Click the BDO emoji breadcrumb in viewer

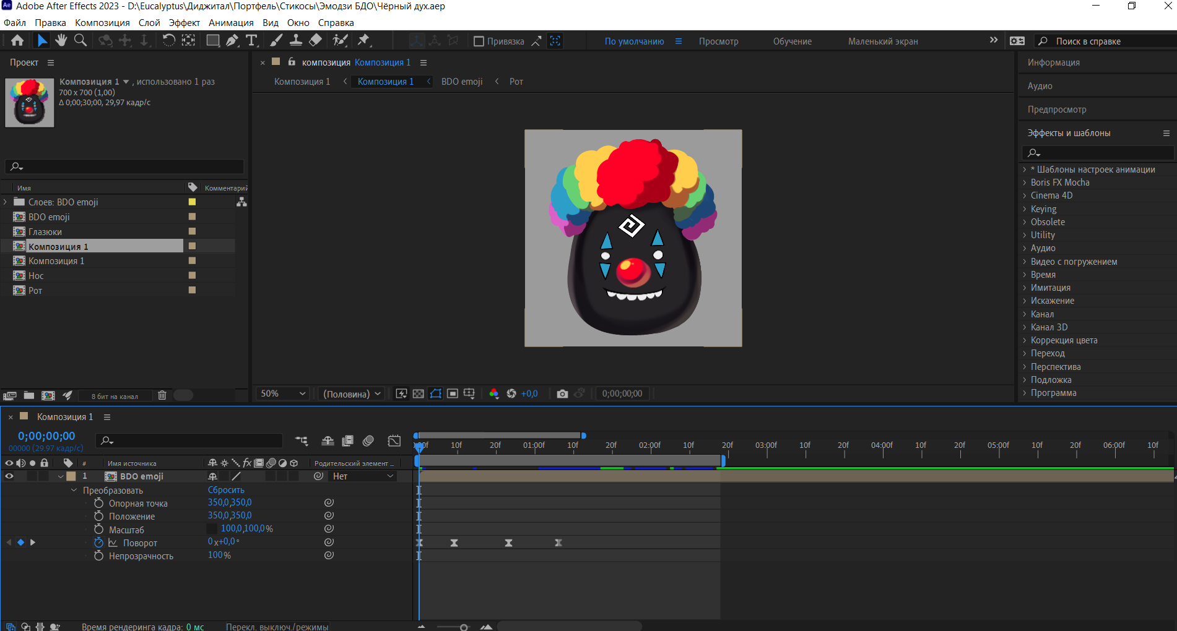[x=462, y=82]
